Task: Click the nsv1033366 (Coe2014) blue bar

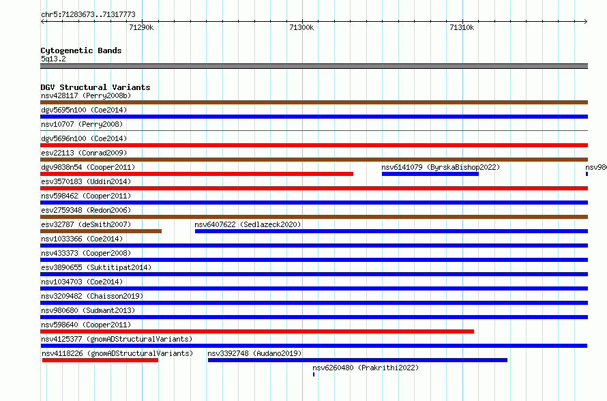Action: pos(314,246)
